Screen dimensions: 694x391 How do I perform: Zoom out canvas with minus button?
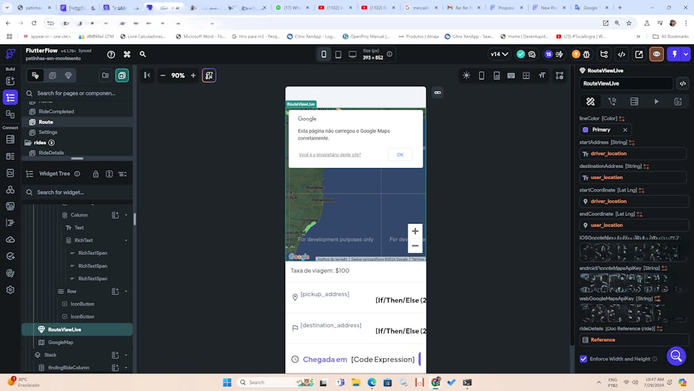coord(162,76)
